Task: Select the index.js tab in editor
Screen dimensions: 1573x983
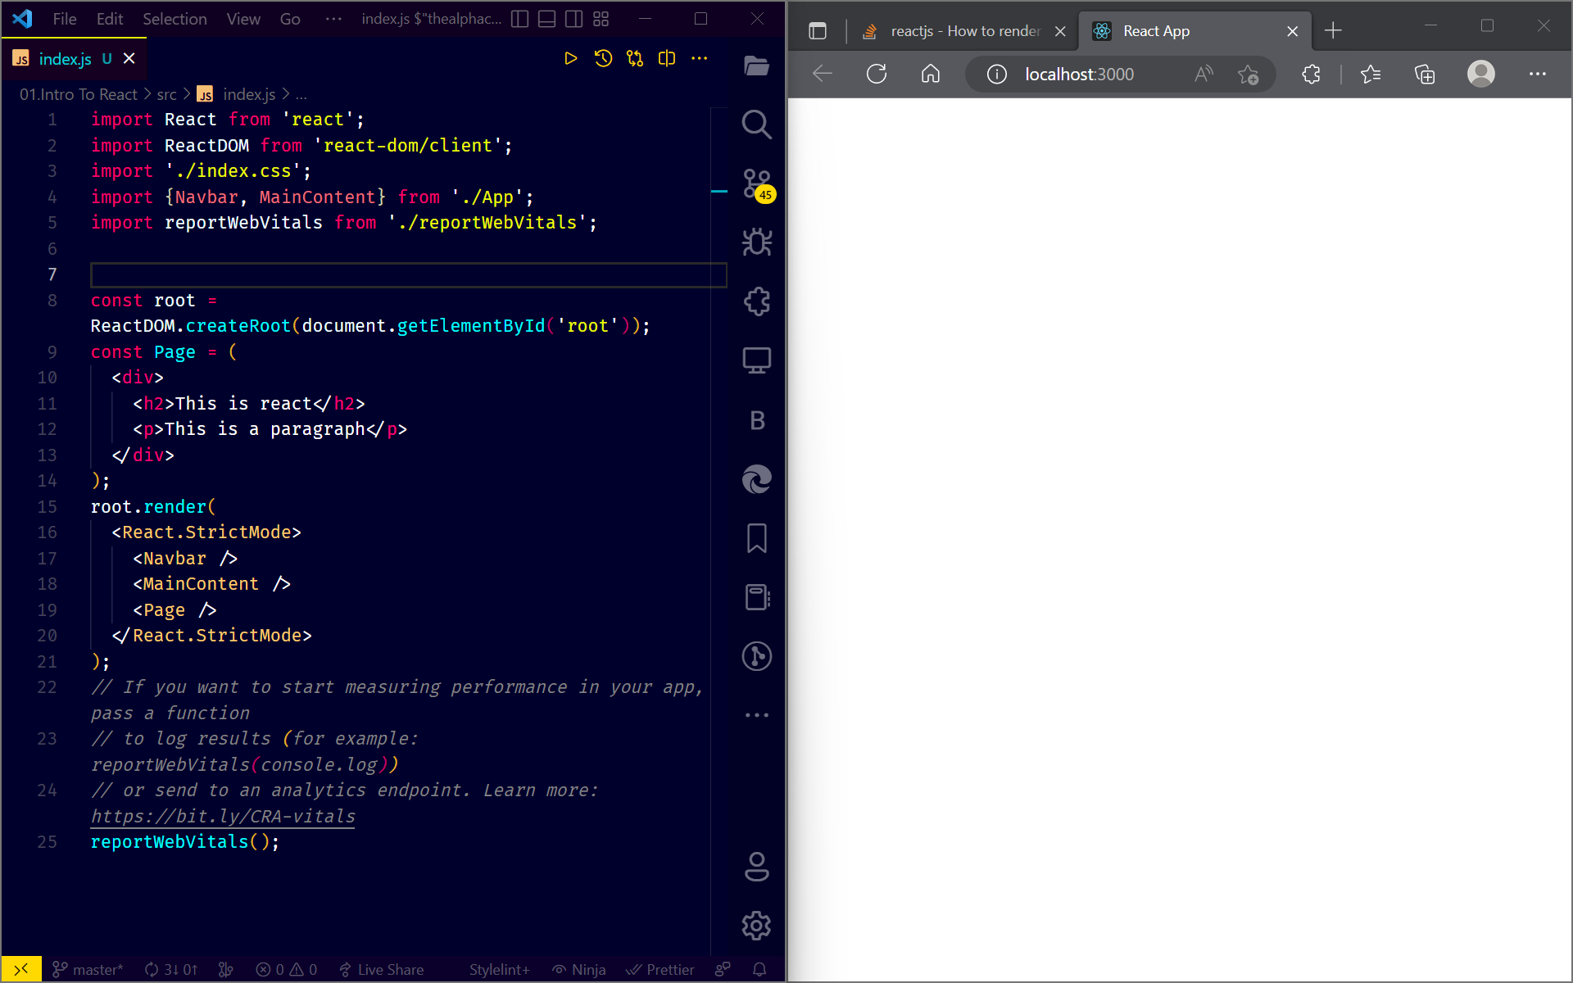Action: [65, 58]
